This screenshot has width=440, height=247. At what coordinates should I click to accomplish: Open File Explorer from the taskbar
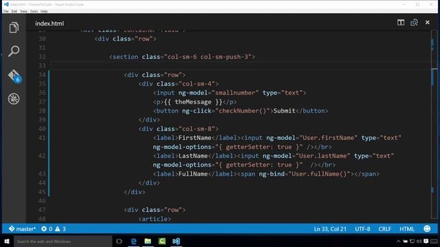pyautogui.click(x=148, y=241)
